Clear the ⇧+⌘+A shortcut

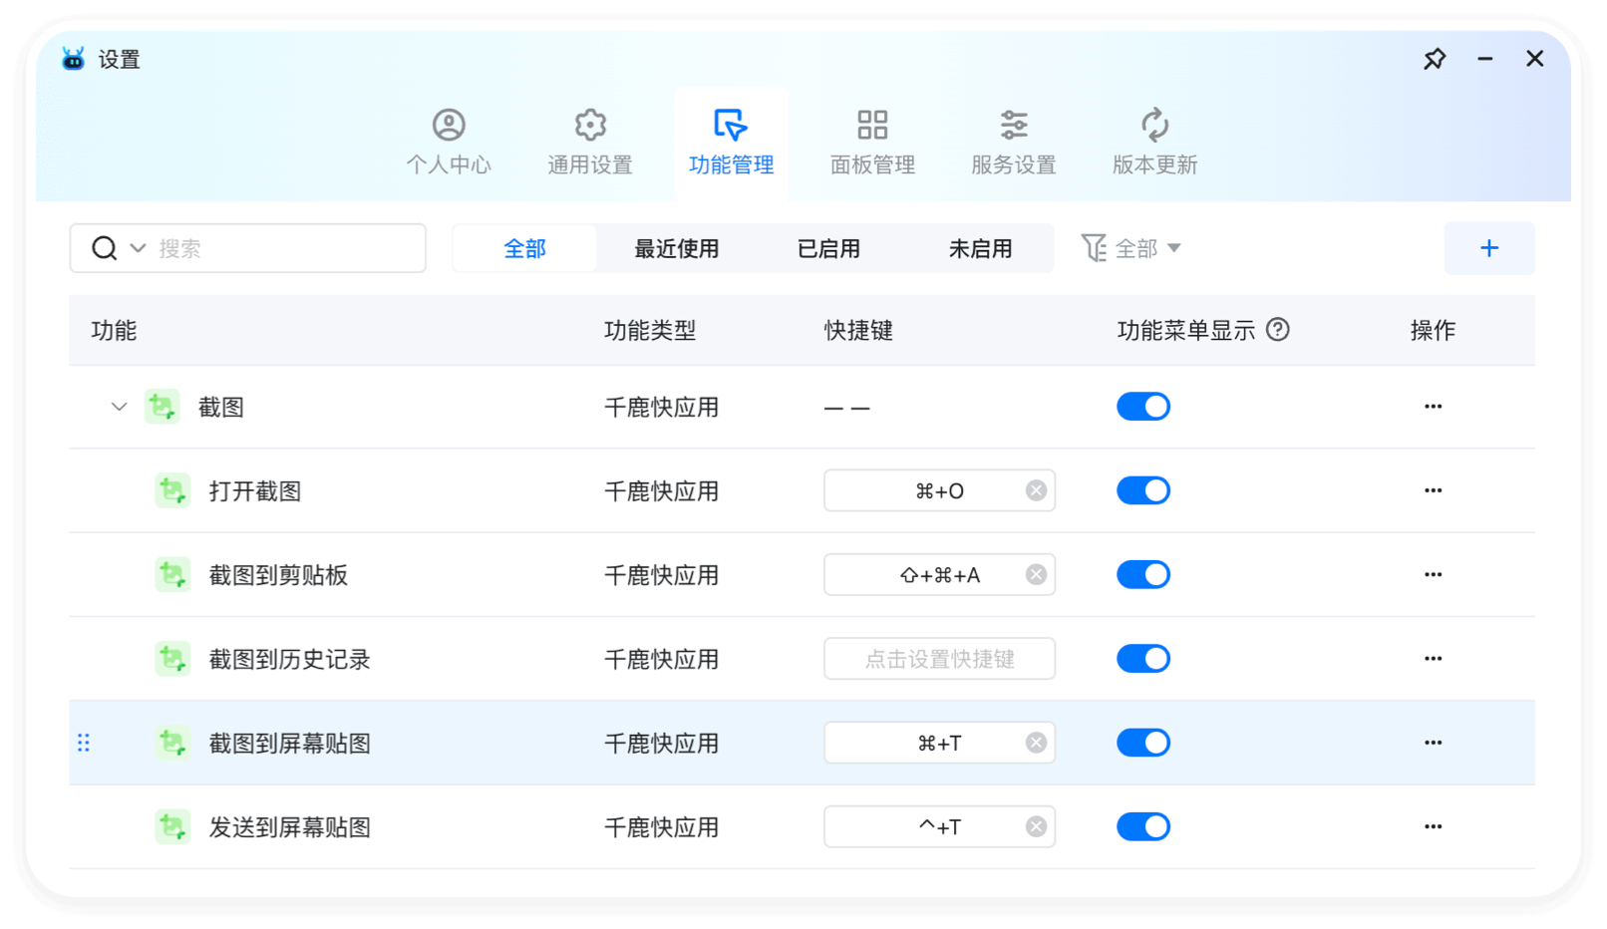coord(1036,574)
